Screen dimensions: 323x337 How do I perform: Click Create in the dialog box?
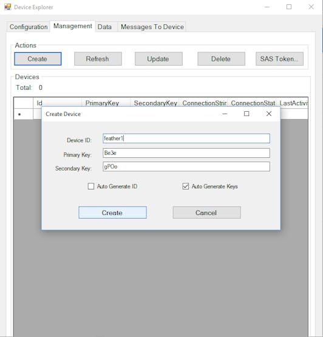tap(112, 213)
